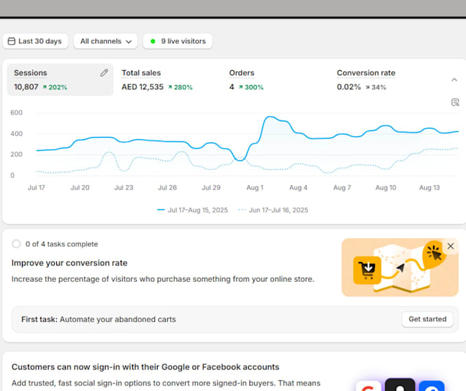Open the Last 30 days date picker

36,41
